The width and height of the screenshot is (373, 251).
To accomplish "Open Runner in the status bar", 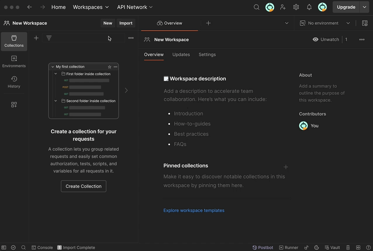I will point(289,247).
